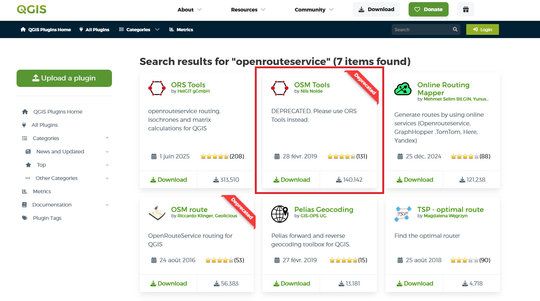Image resolution: width=540 pixels, height=301 pixels.
Task: Open author Nils Nolde link
Action: coord(311,91)
